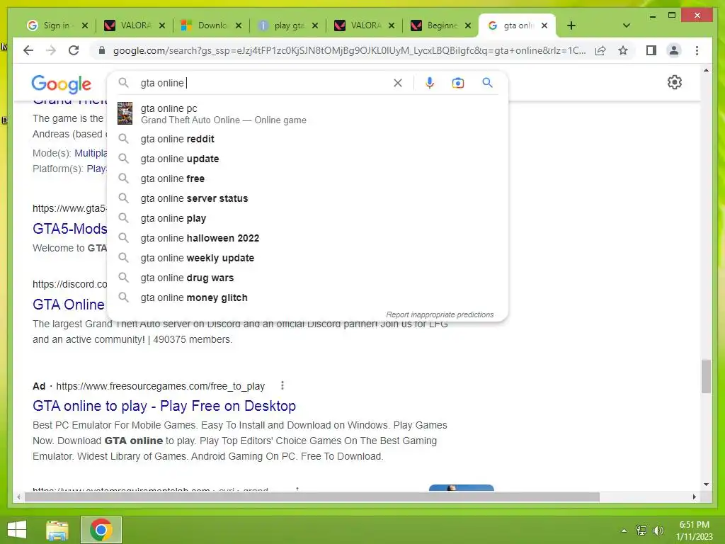Share this page icon in address bar
The height and width of the screenshot is (544, 725).
[x=600, y=50]
